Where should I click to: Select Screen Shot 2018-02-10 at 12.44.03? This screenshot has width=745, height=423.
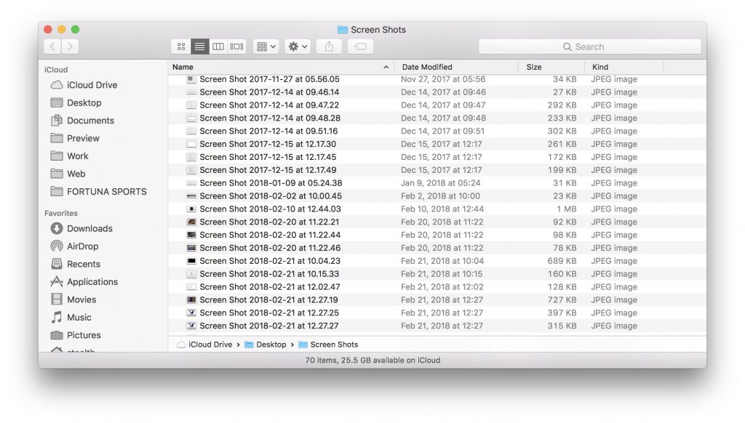click(x=270, y=209)
